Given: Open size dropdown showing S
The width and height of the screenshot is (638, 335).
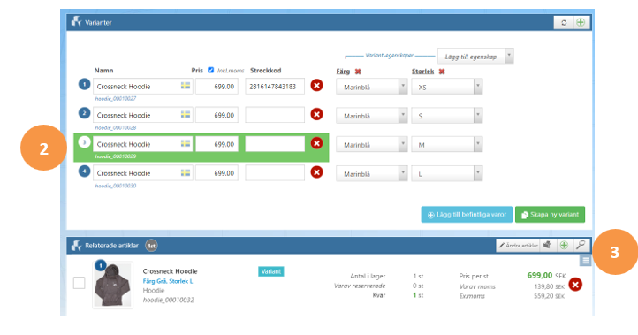Looking at the screenshot, I should 447,116.
